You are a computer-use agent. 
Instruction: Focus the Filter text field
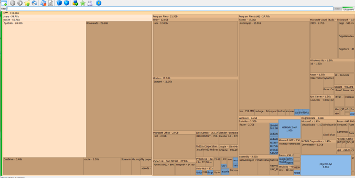click(170, 9)
